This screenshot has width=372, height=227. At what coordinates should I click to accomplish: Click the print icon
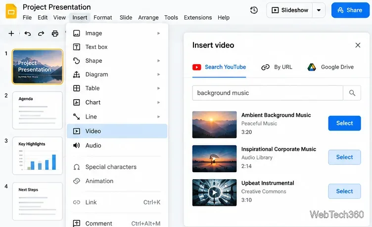coord(55,34)
